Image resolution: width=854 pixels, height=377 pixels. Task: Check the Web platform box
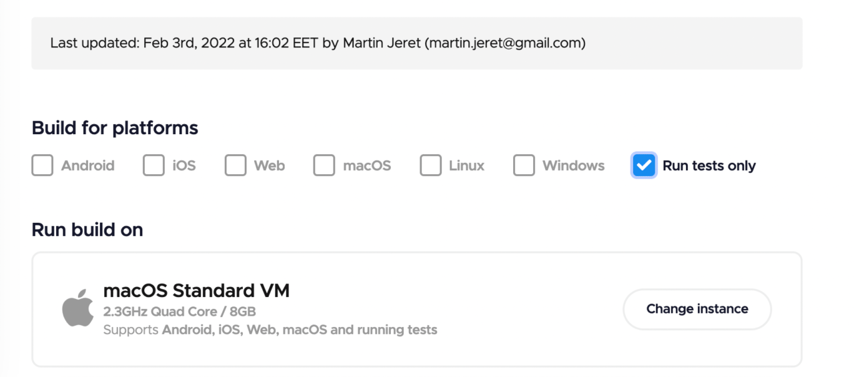pos(235,165)
